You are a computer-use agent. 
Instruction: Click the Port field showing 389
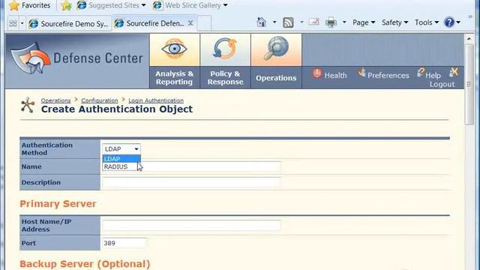[124, 243]
